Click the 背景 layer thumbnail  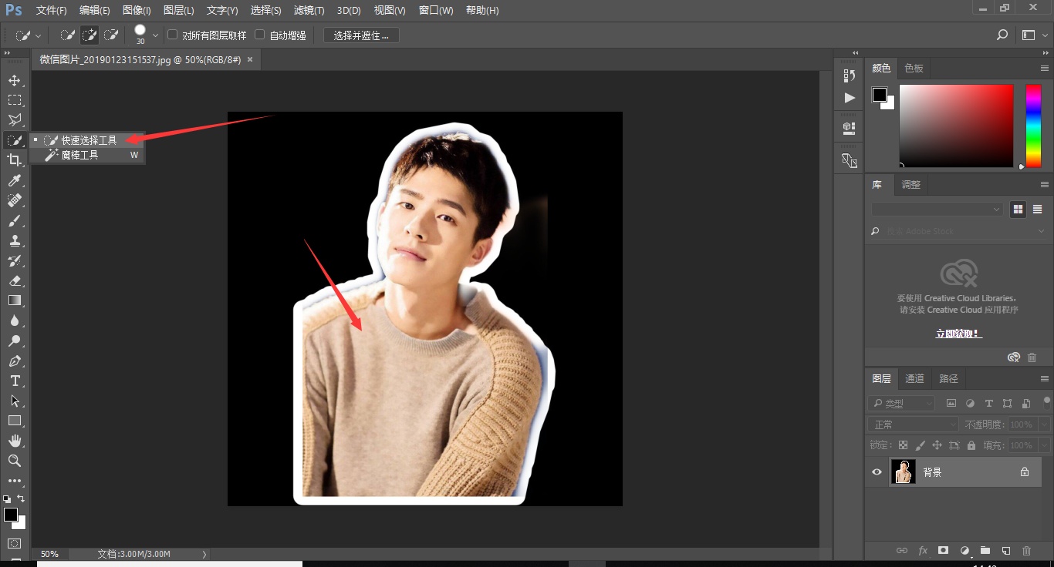[903, 471]
